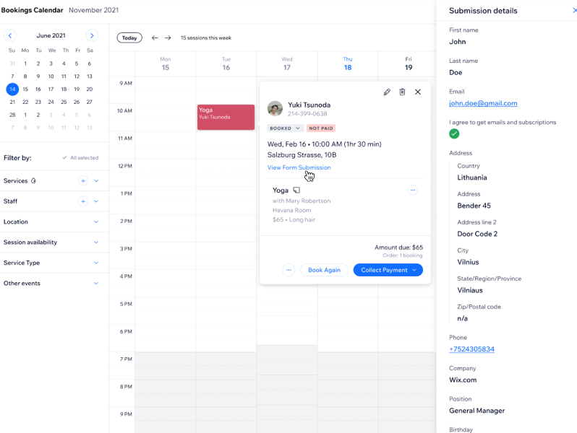The image size is (577, 433).
Task: Go to previous month in mini calendar
Action: (x=10, y=35)
